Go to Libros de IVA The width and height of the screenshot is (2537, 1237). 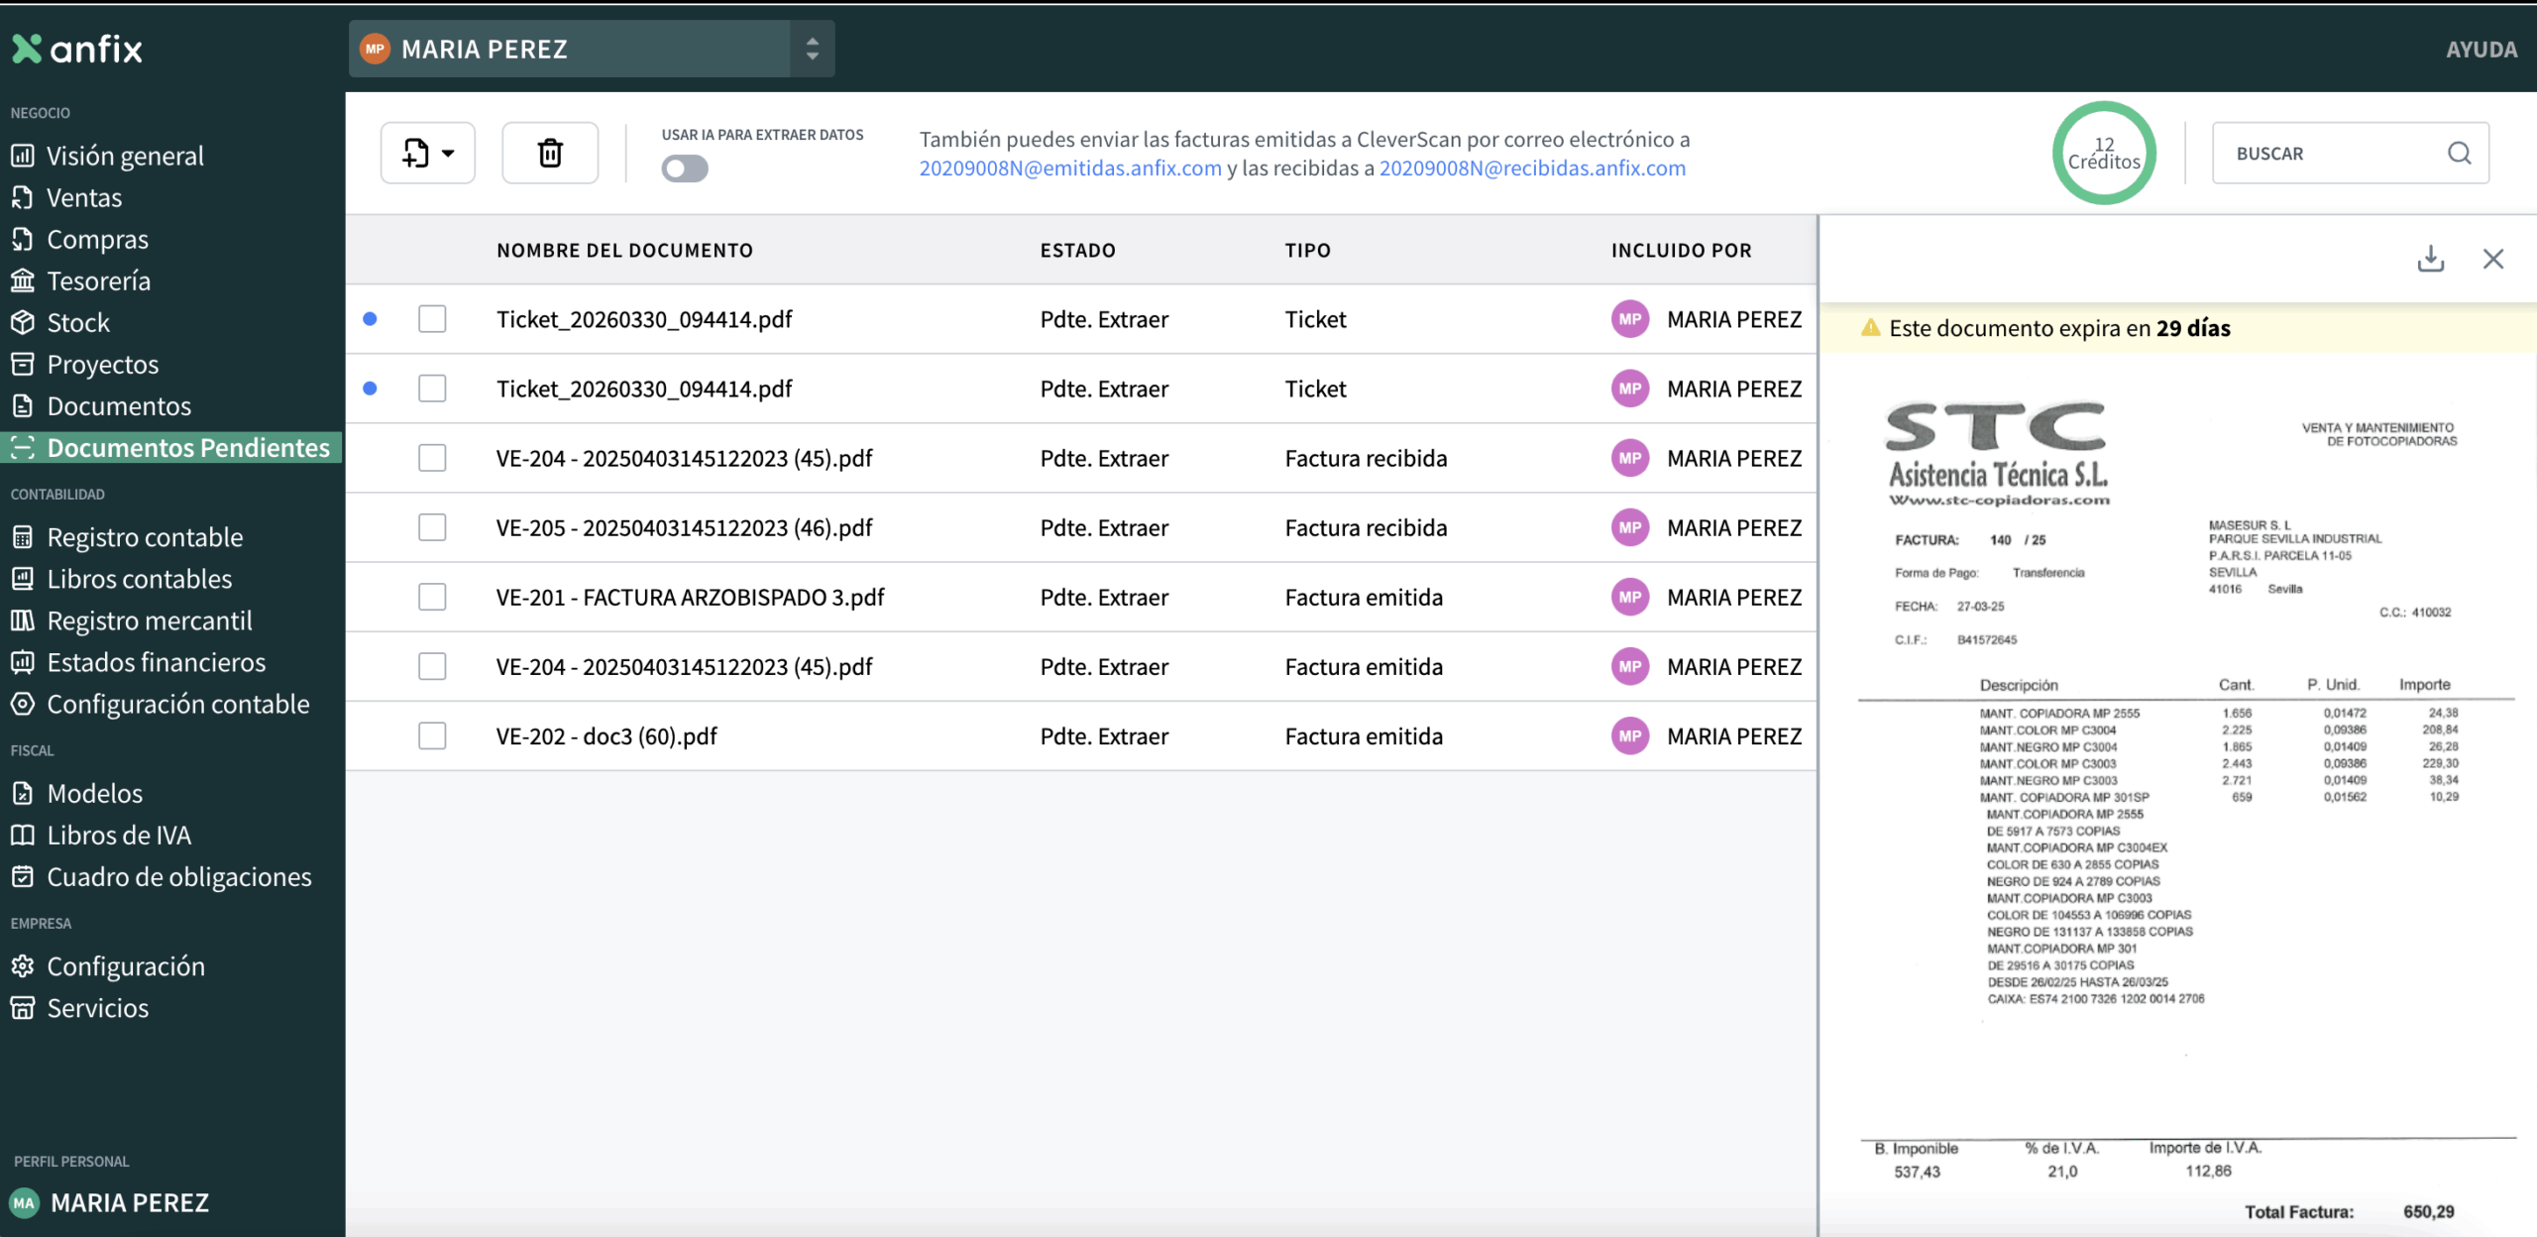pos(119,835)
